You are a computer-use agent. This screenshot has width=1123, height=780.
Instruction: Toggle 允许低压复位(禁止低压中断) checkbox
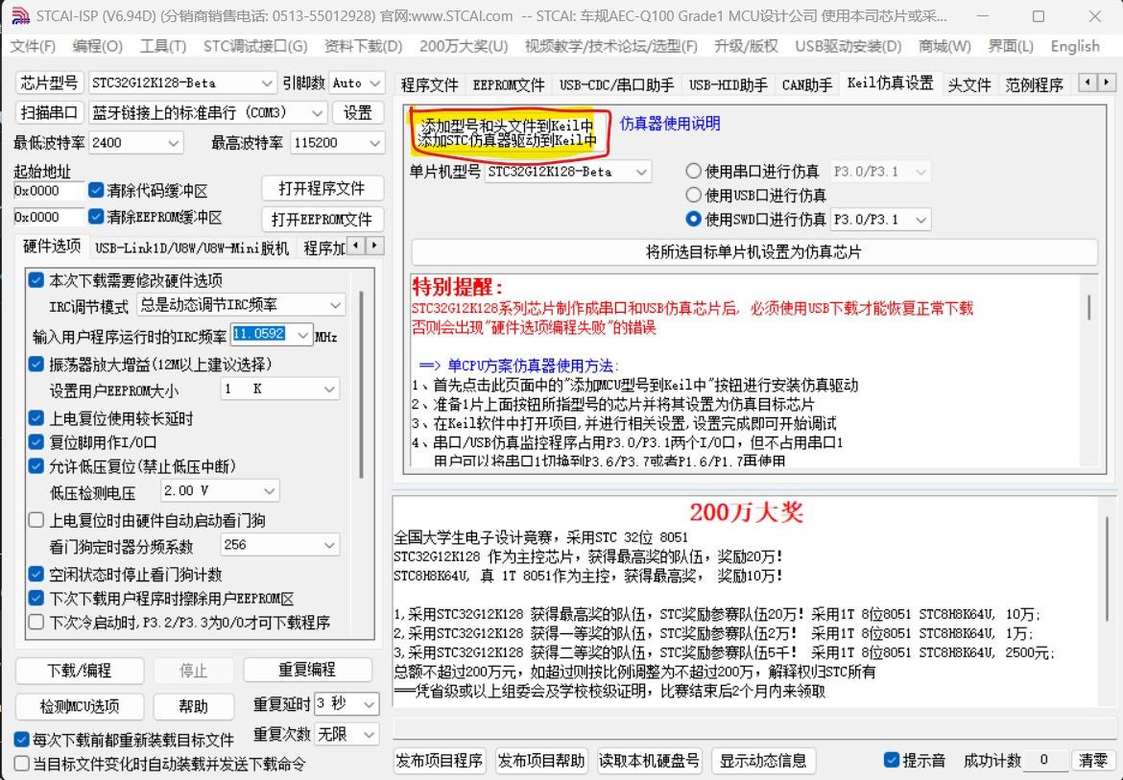coord(36,466)
